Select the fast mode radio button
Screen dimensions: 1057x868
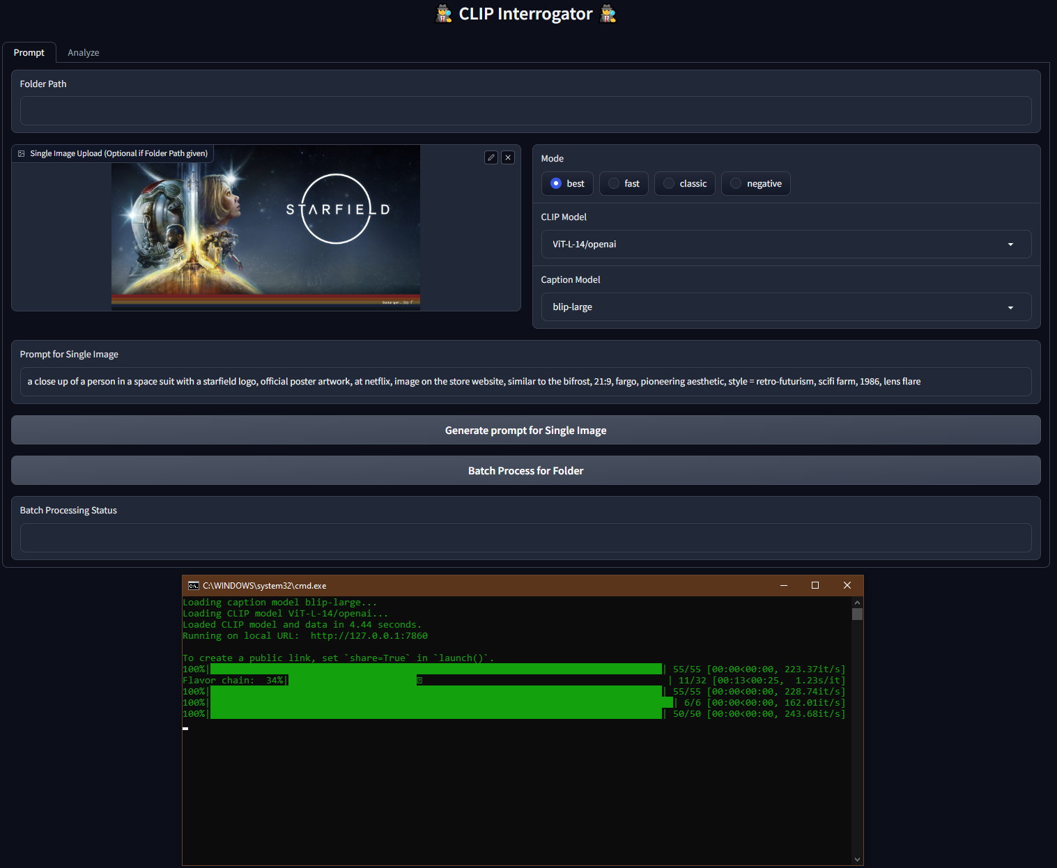(614, 184)
